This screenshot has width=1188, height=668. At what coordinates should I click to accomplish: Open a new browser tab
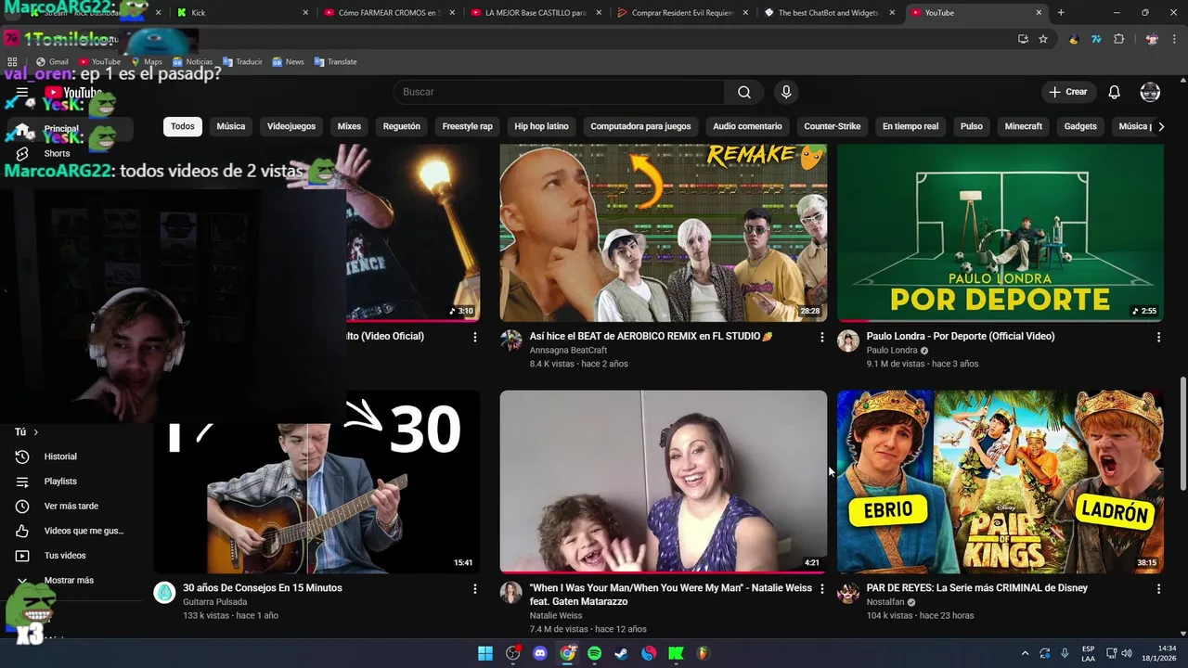coord(1061,13)
